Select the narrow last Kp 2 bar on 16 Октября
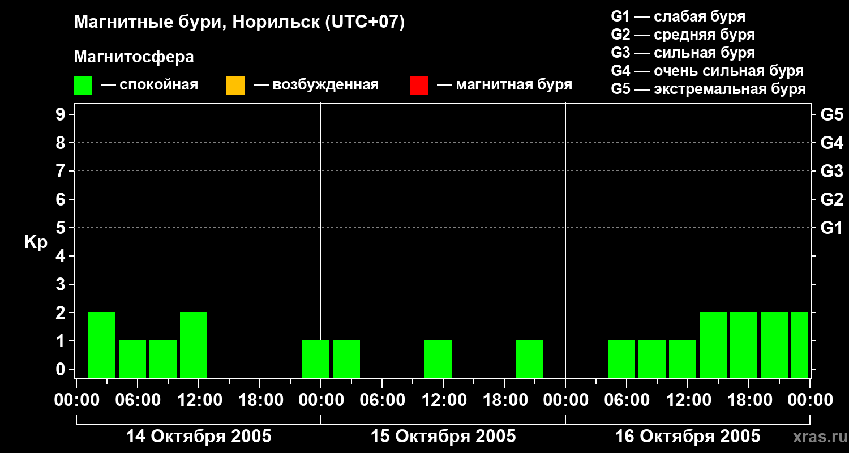 (800, 345)
